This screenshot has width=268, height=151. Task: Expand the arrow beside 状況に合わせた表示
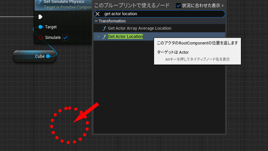point(223,5)
